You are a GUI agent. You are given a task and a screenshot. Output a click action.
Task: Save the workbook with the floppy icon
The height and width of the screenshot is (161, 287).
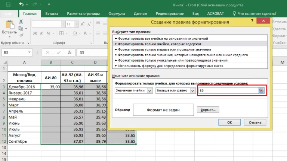point(8,4)
